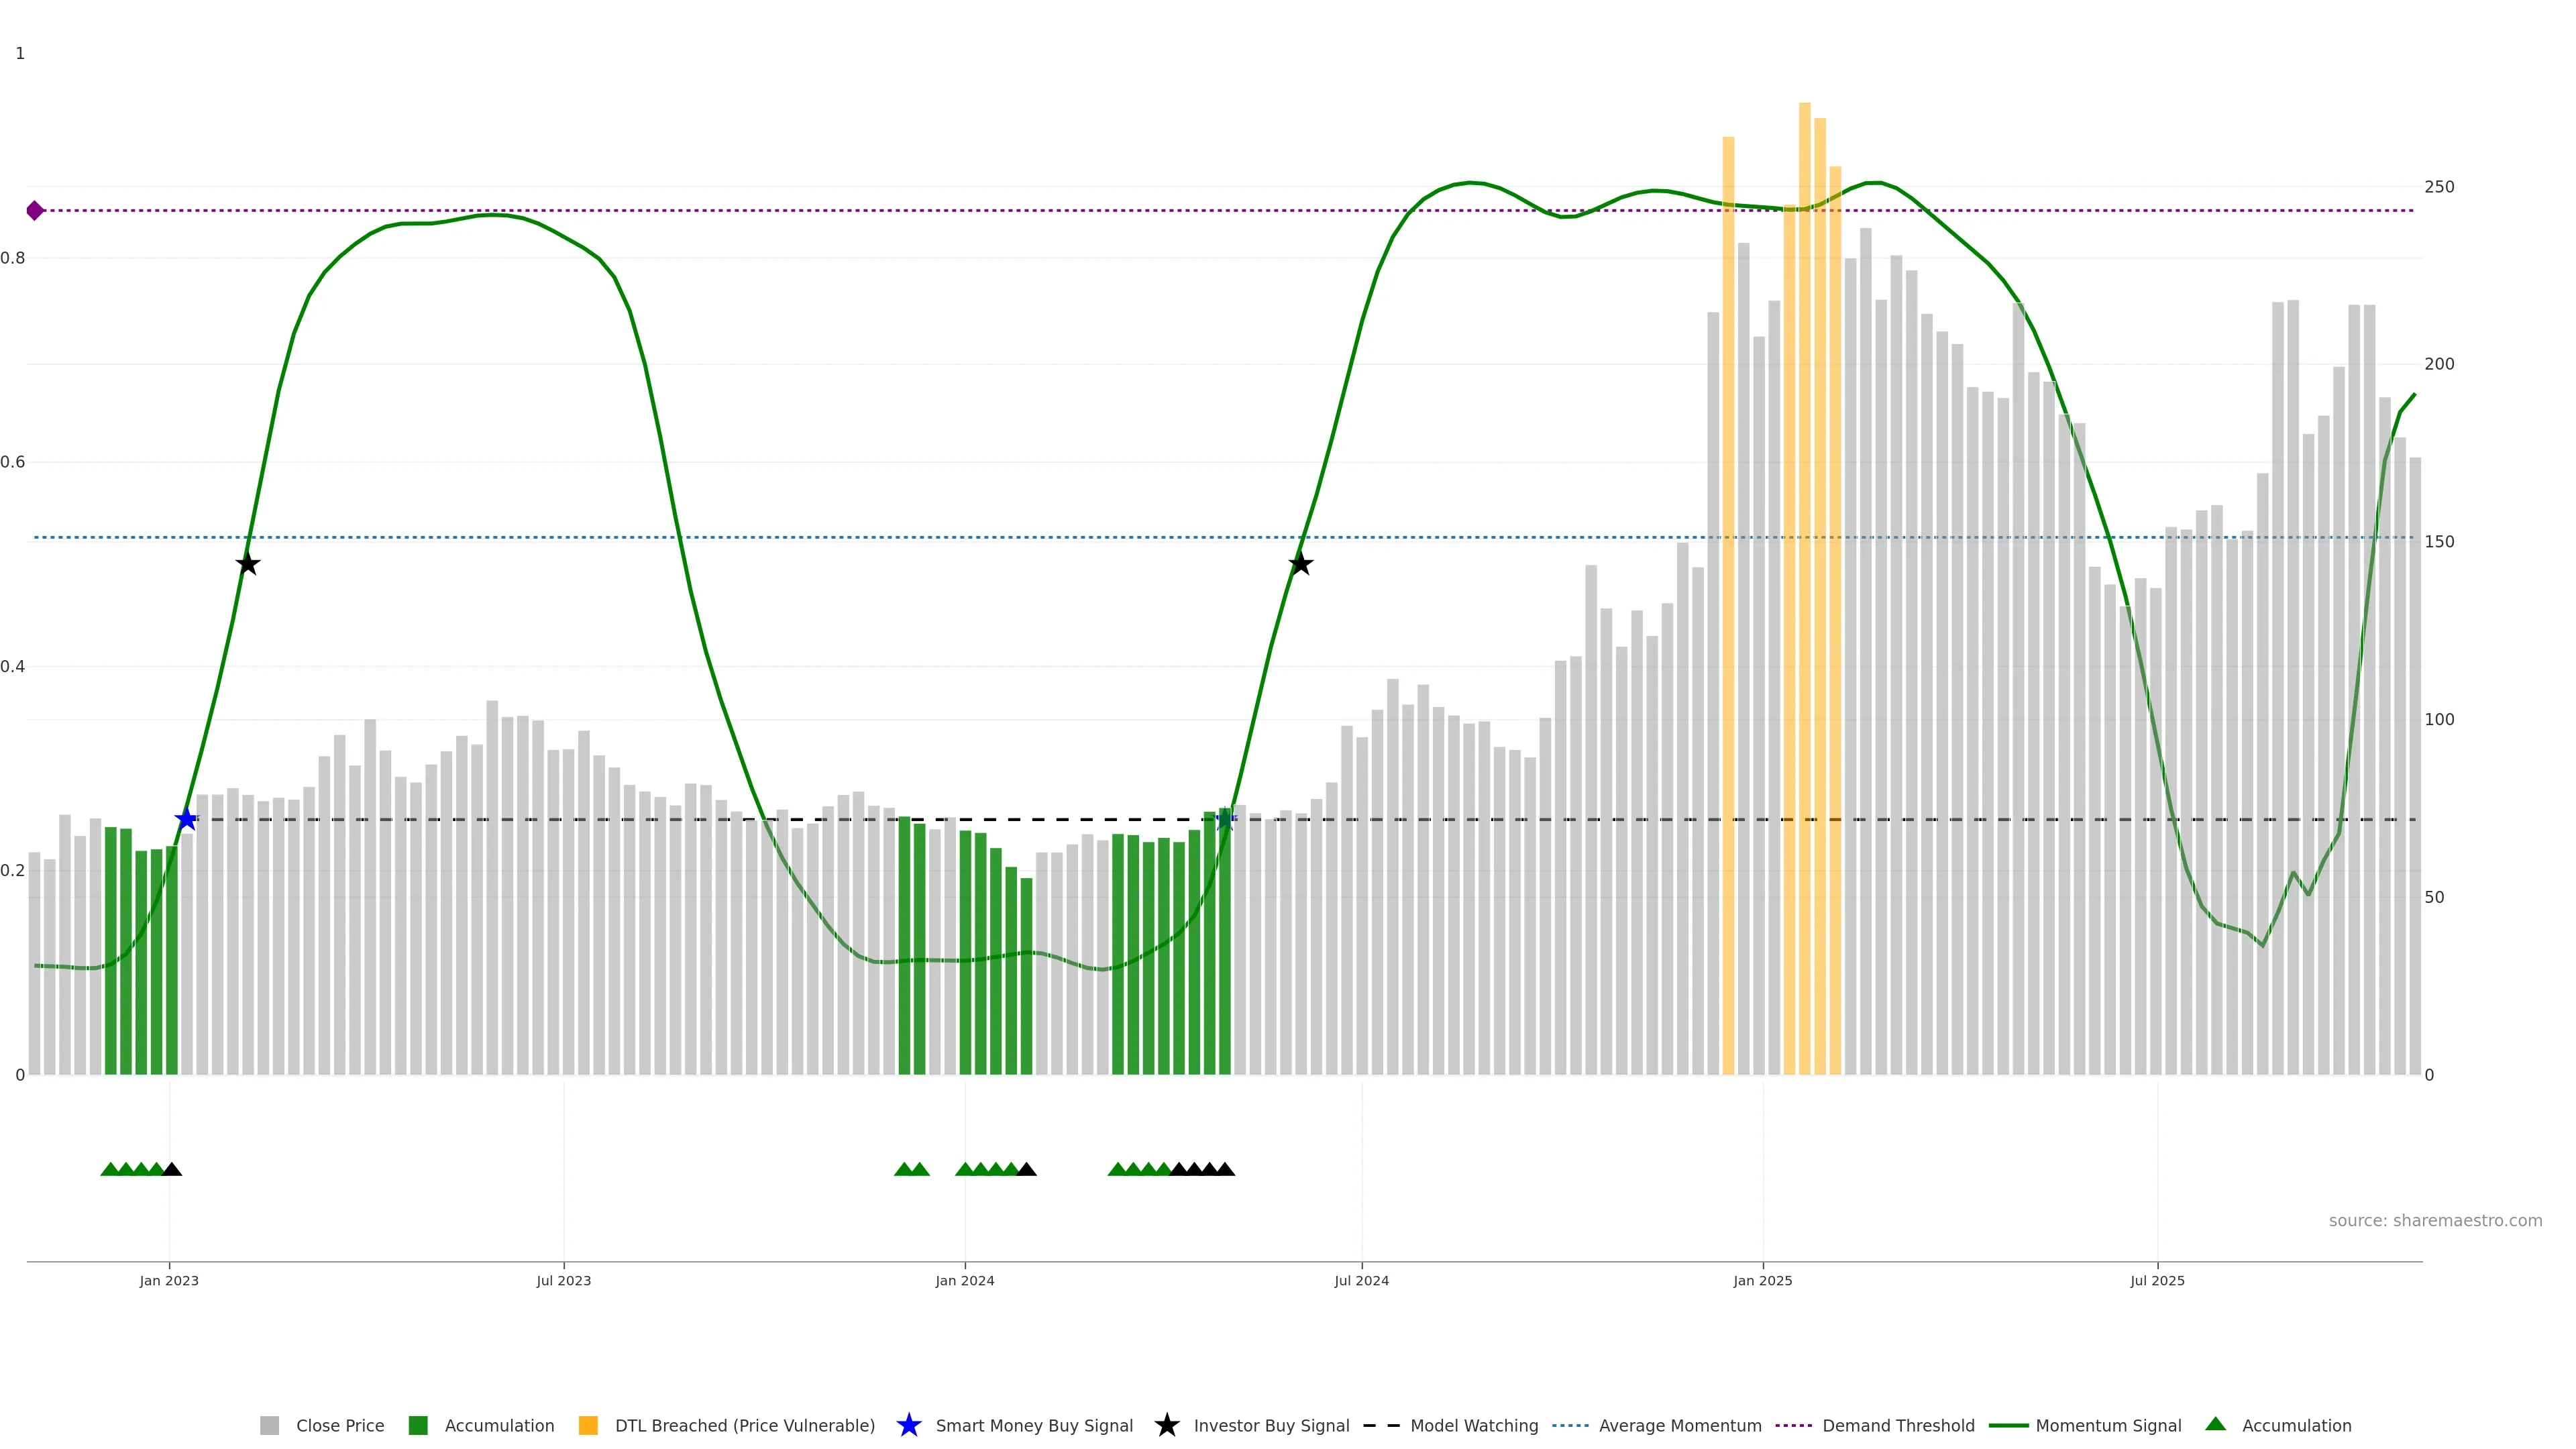Click the green Accumulation bar legend swatch
This screenshot has width=2576, height=1449.
point(418,1425)
